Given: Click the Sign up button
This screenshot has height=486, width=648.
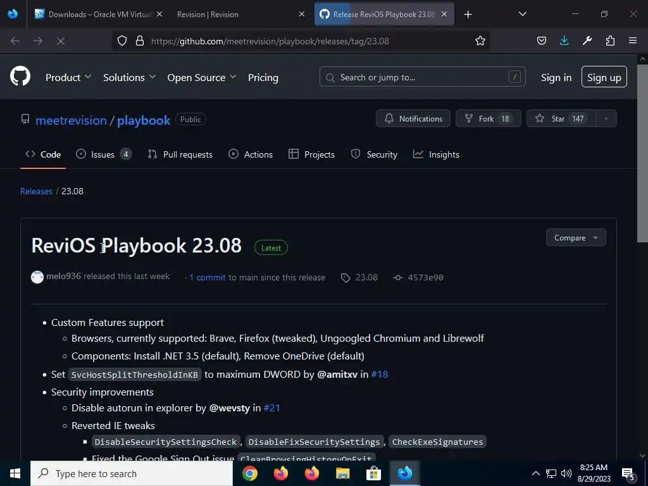Looking at the screenshot, I should click(604, 77).
